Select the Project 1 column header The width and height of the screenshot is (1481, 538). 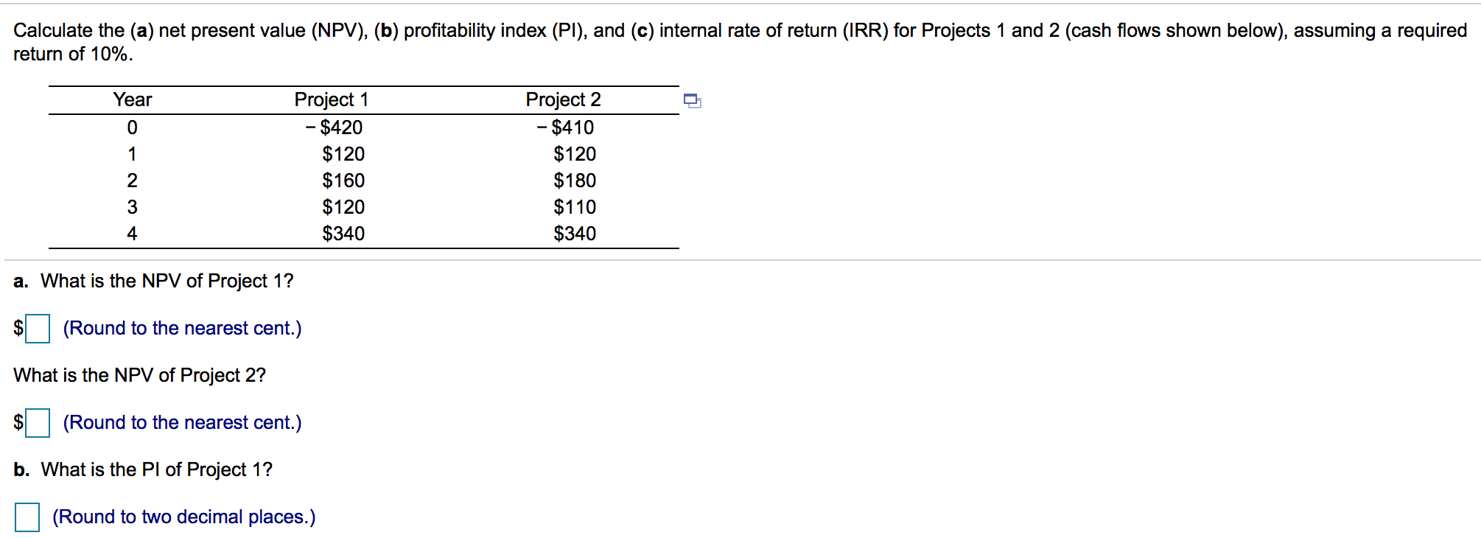tap(331, 99)
